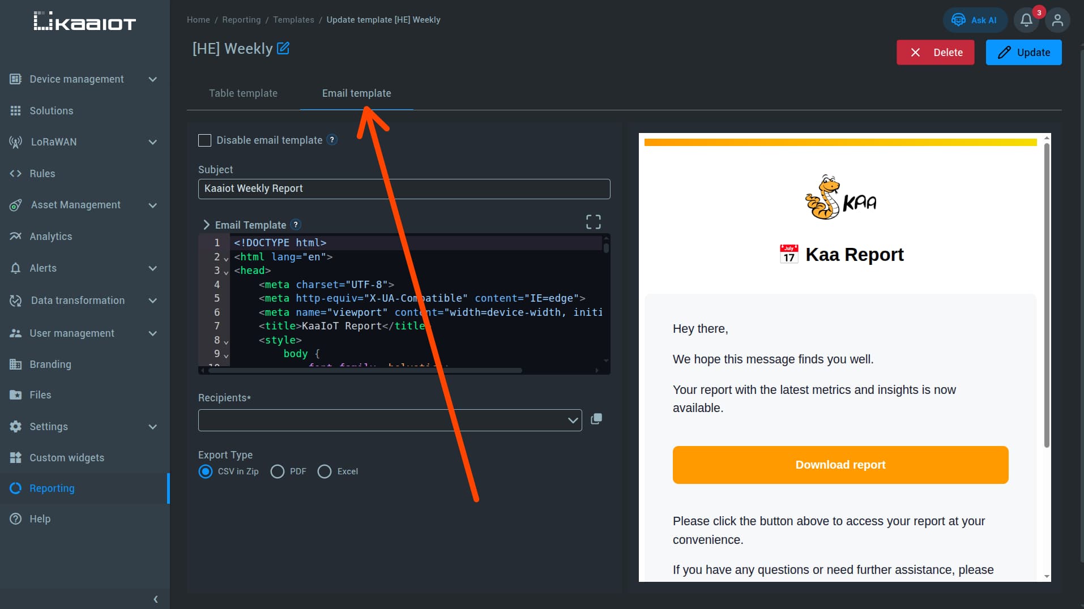The width and height of the screenshot is (1084, 609).
Task: Click the Device management sidebar icon
Action: [15, 79]
